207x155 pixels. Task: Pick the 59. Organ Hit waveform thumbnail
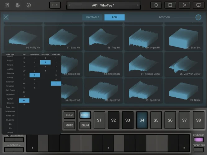tap(143, 38)
